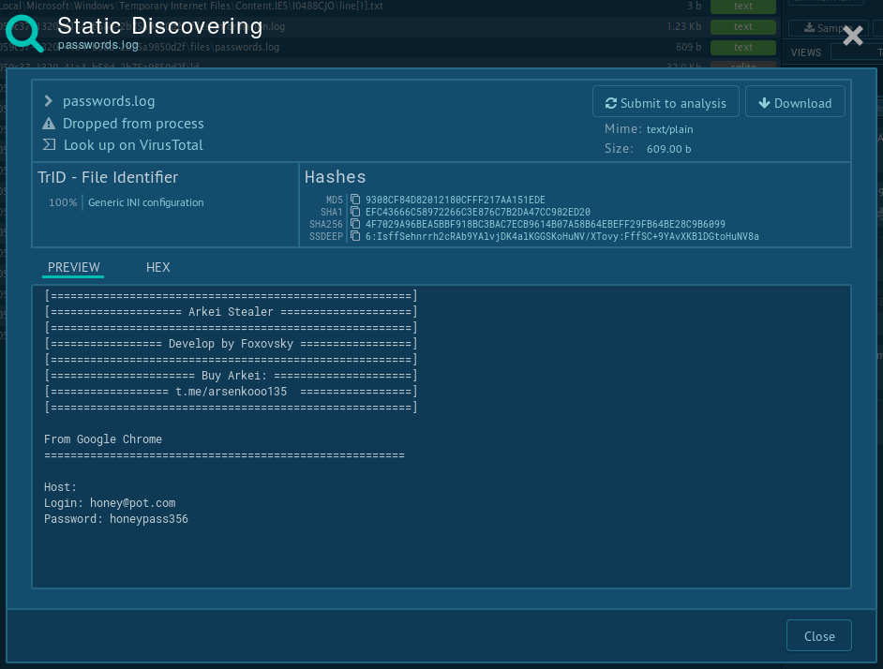Switch to the HEX tab
This screenshot has width=883, height=669.
click(x=157, y=267)
